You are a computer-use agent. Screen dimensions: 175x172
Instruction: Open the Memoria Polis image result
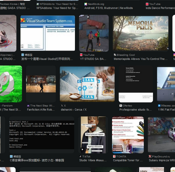(x=141, y=33)
